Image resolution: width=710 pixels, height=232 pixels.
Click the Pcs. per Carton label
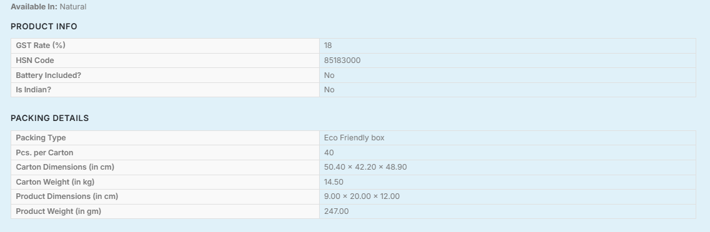tap(44, 152)
